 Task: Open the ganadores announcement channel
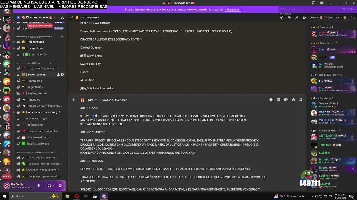40,81
